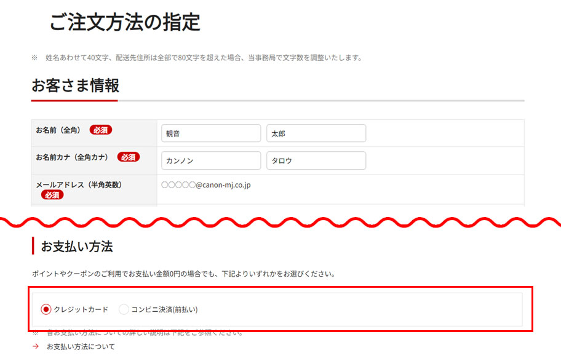The image size is (561, 364).
Task: Select the クレジットカード radio button
Action: 46,309
